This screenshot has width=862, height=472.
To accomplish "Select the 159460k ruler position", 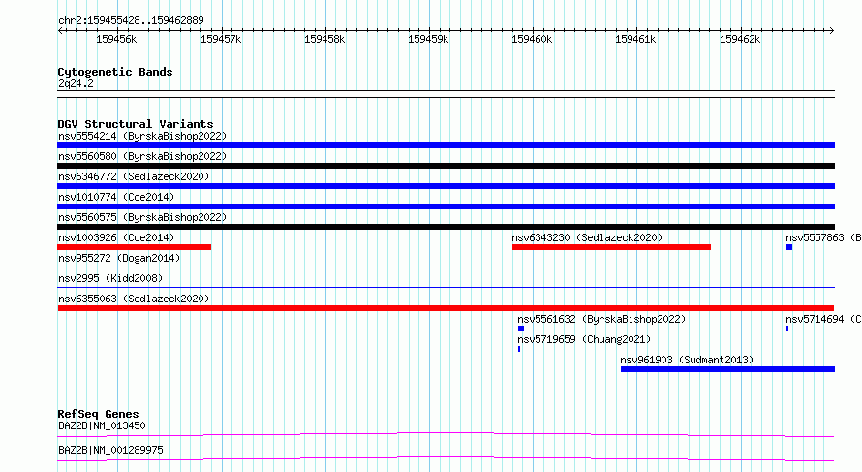I will click(532, 39).
